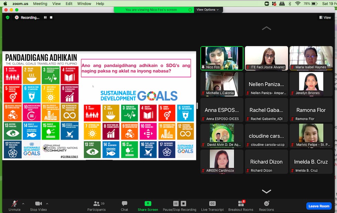Click the muted mic icon on Ramona Flor's tile
This screenshot has width=337, height=213.
[x=293, y=119]
